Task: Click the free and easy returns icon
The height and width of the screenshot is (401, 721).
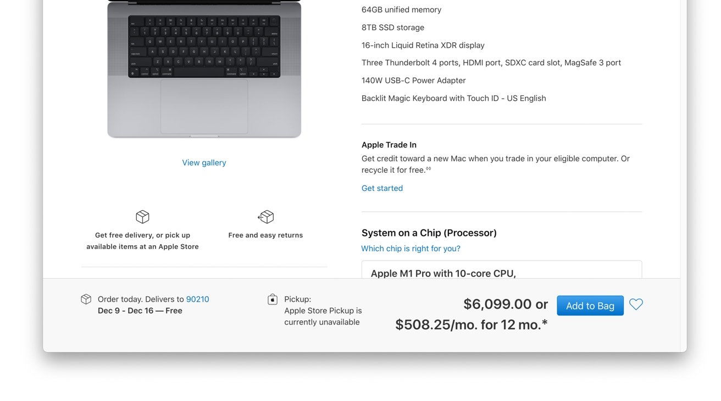Action: (265, 217)
